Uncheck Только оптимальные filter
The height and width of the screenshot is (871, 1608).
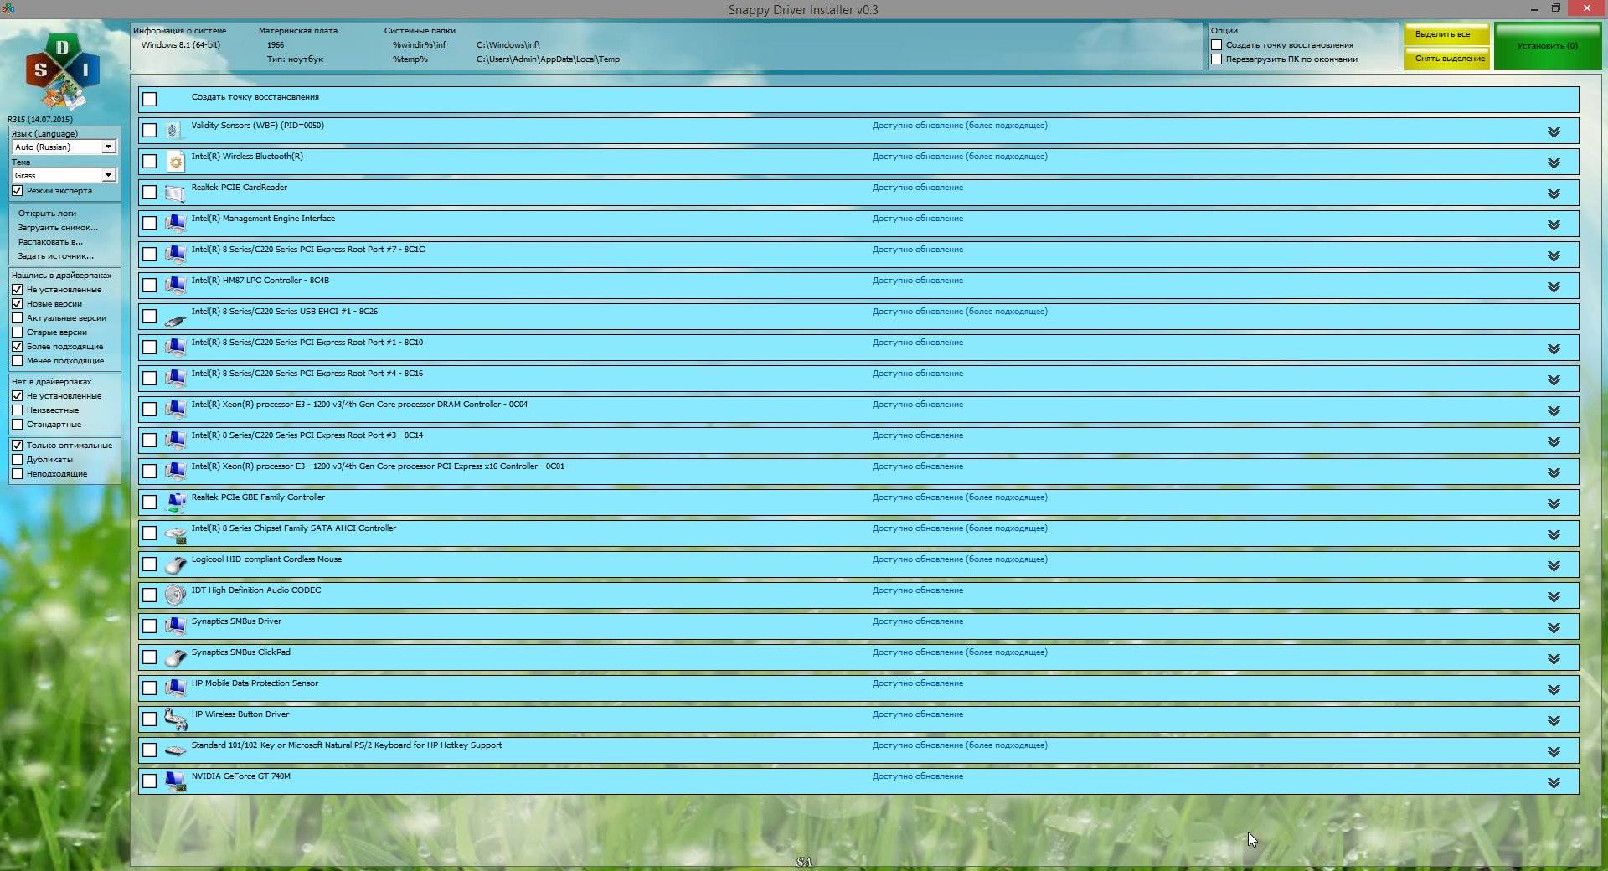tap(17, 446)
